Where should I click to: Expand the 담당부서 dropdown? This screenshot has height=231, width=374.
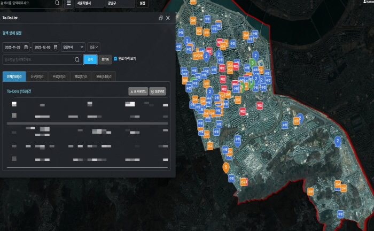[73, 47]
